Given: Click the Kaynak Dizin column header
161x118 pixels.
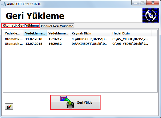Looking at the screenshot, I should 90,33.
